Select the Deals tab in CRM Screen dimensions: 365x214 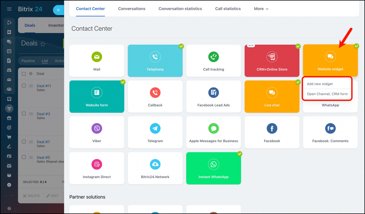30,25
